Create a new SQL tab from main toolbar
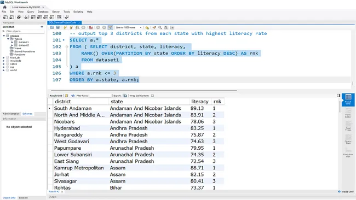The width and height of the screenshot is (356, 200). point(5,17)
